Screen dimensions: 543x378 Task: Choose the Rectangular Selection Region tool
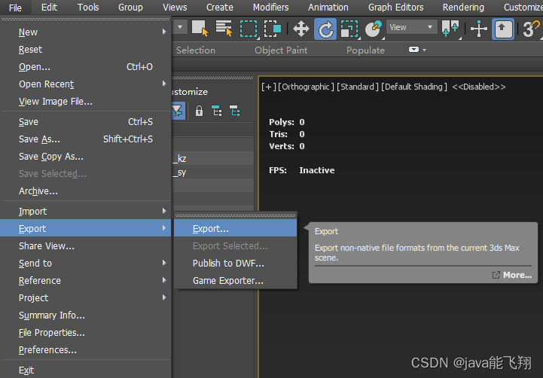[x=248, y=29]
